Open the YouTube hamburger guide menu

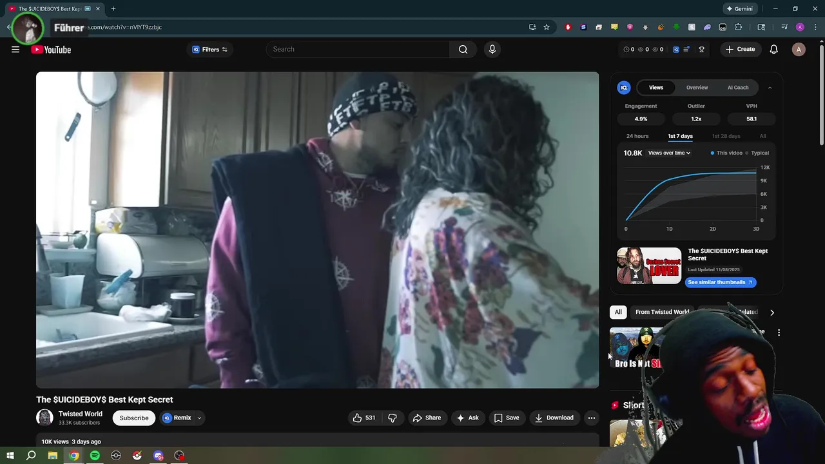click(15, 50)
